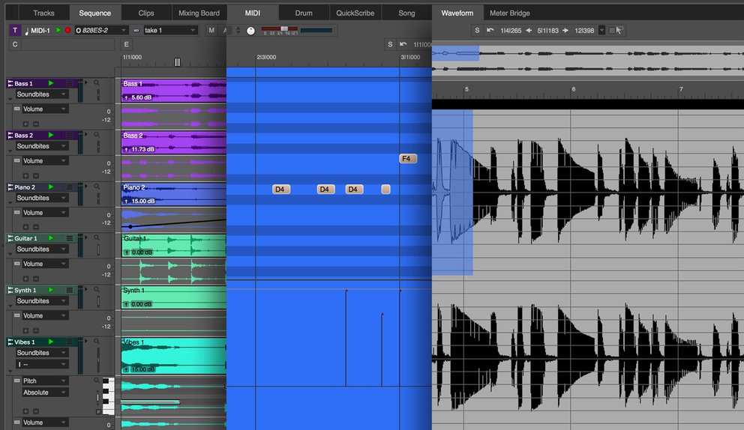The height and width of the screenshot is (430, 744).
Task: Toggle the S button in Waveform toolbar
Action: [x=478, y=30]
